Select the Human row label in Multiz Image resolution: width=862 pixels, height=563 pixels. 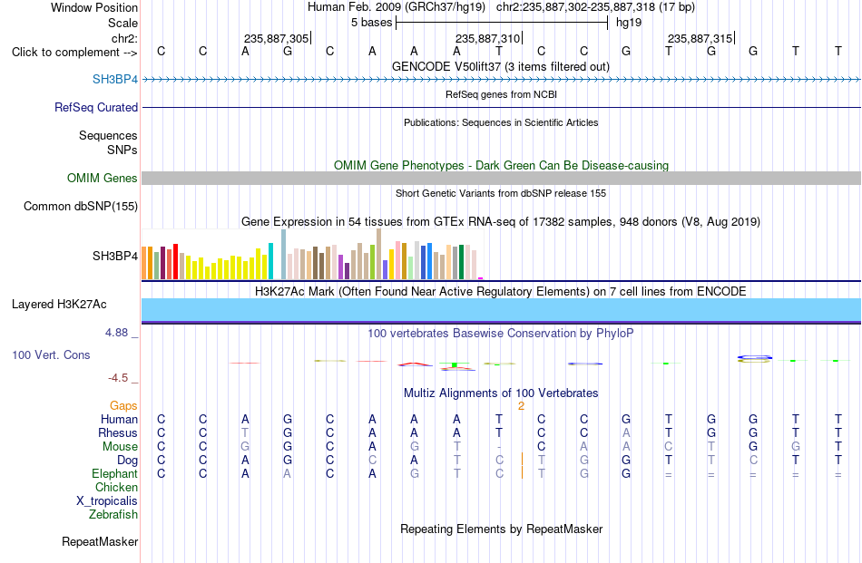(x=119, y=419)
